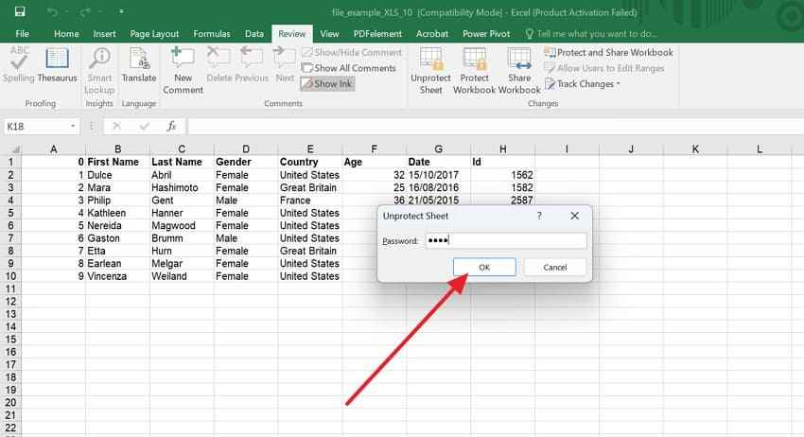The height and width of the screenshot is (437, 804).
Task: Click the formula bar Enter checkmark icon
Action: coord(144,126)
